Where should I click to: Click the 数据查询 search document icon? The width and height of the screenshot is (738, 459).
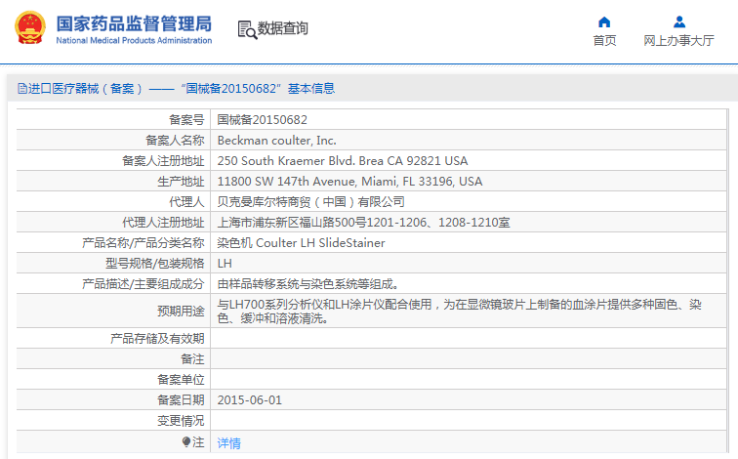(x=246, y=29)
